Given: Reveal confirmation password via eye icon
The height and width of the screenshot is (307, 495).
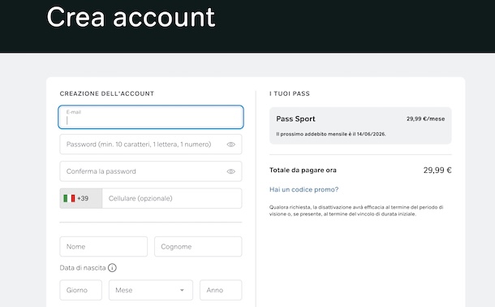Looking at the screenshot, I should (x=231, y=171).
